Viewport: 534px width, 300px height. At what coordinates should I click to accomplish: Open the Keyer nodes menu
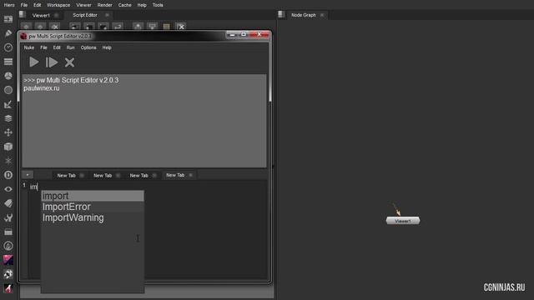coord(8,104)
